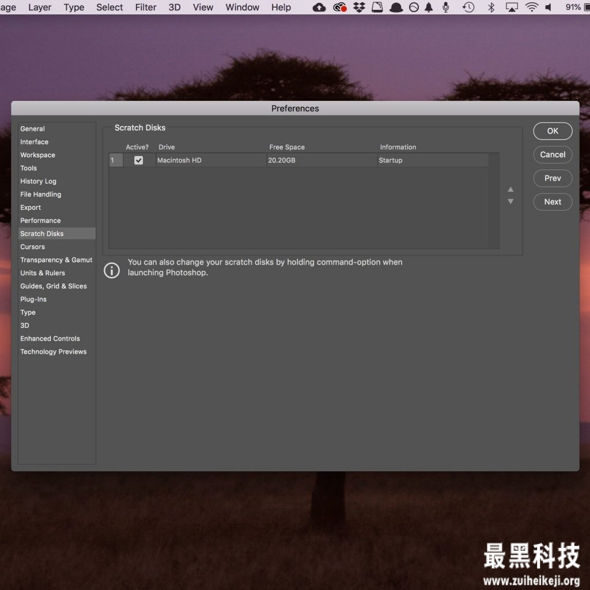Click the Cancel button
This screenshot has height=590, width=590.
pyautogui.click(x=553, y=154)
